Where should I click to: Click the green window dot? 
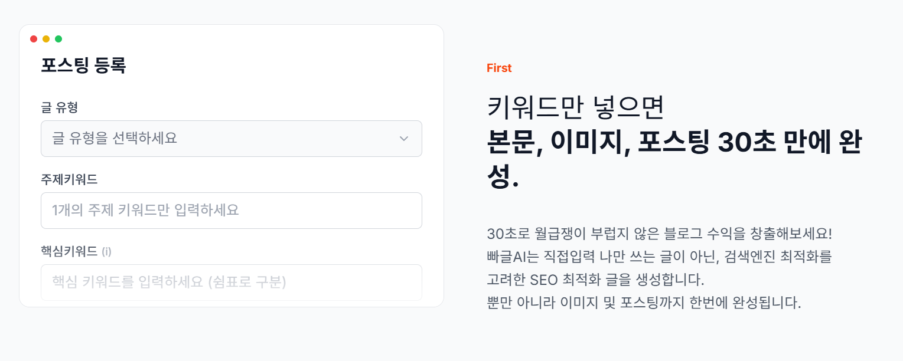point(58,39)
